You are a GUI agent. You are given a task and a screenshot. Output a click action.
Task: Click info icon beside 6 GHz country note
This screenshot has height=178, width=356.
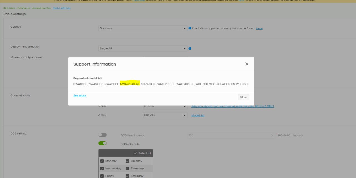tap(190, 28)
